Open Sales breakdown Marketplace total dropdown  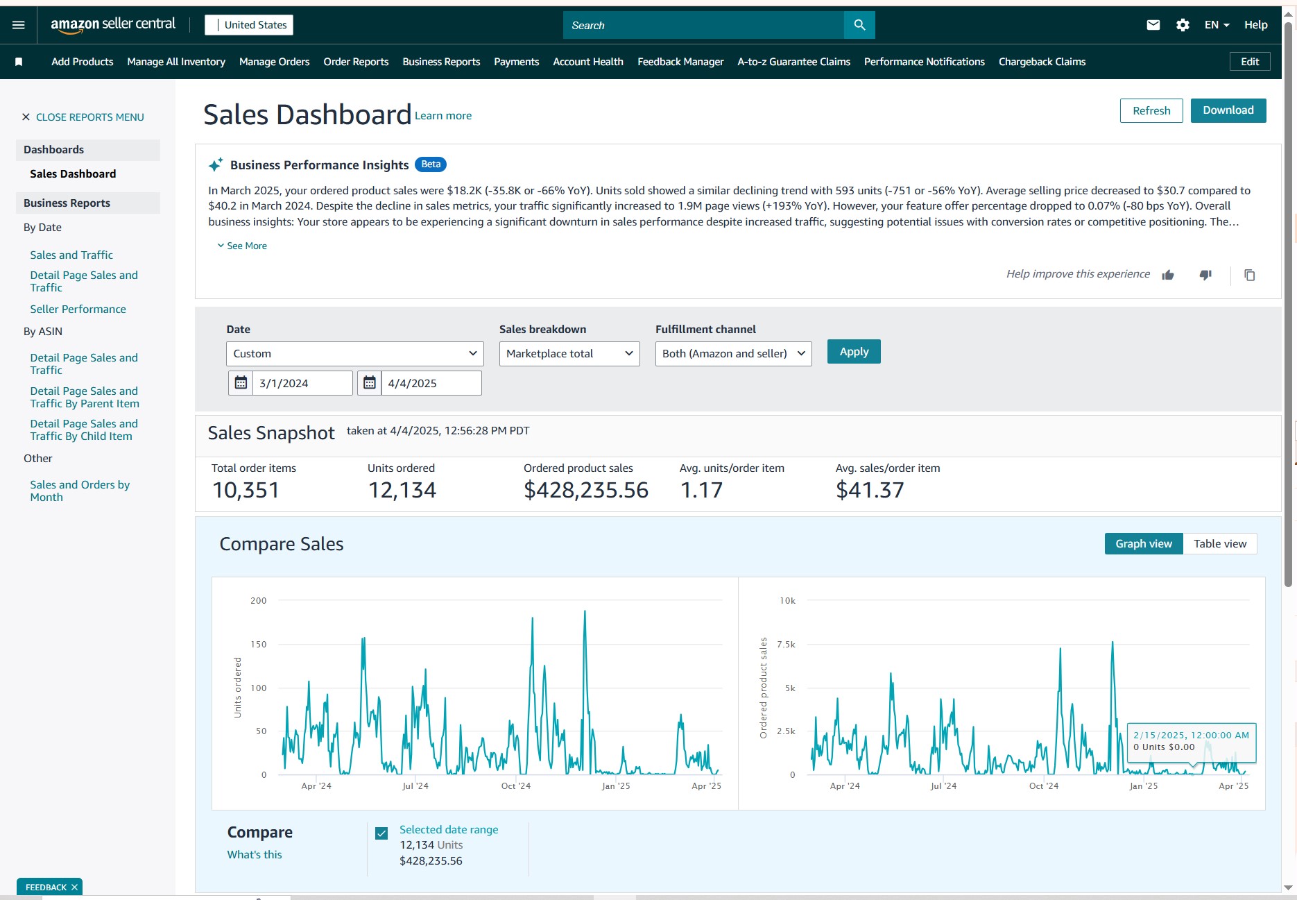[x=569, y=353]
